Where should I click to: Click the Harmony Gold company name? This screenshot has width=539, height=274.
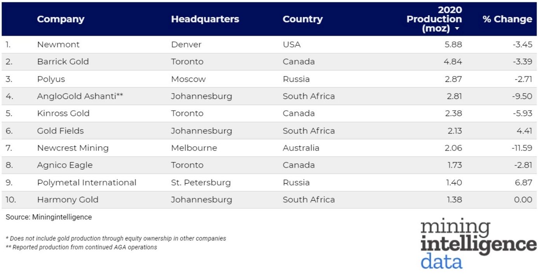point(68,199)
